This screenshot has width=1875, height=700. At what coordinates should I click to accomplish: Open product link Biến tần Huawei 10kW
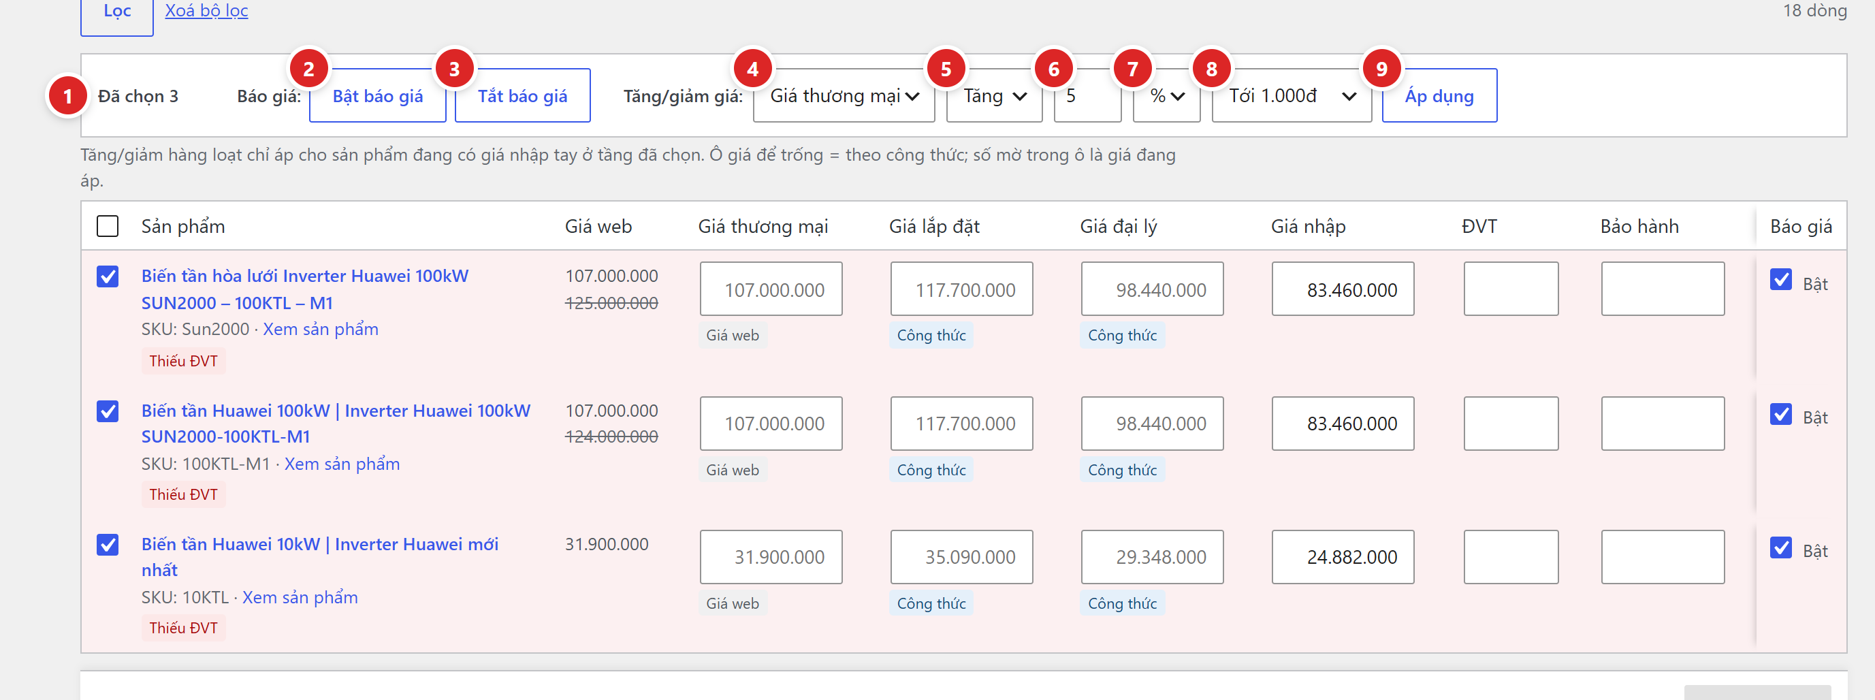coord(320,558)
